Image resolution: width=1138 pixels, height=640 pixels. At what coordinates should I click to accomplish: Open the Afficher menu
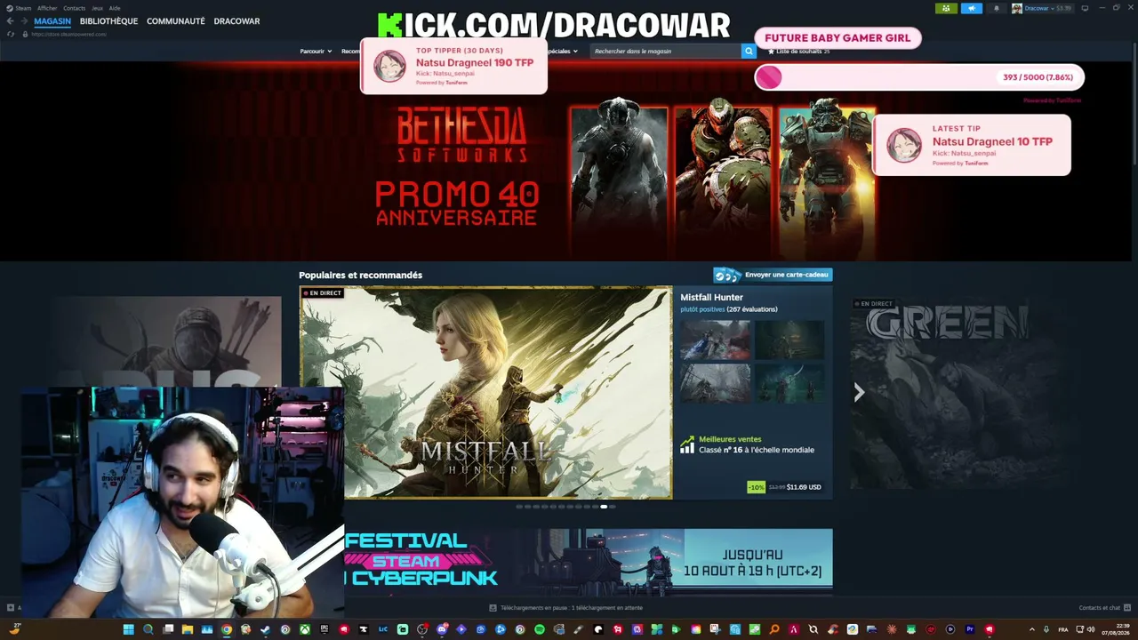(47, 8)
